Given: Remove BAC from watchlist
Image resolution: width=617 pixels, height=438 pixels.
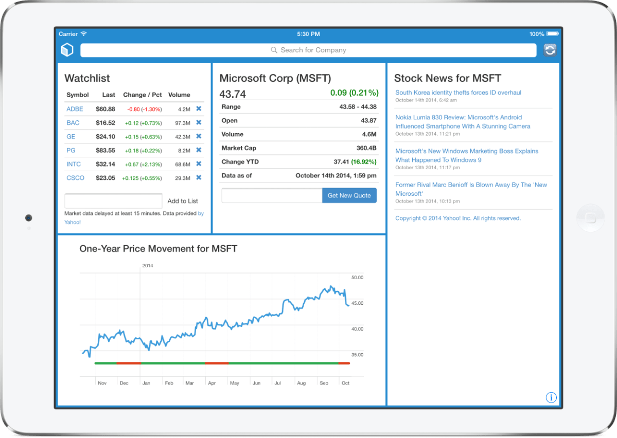Looking at the screenshot, I should 199,122.
